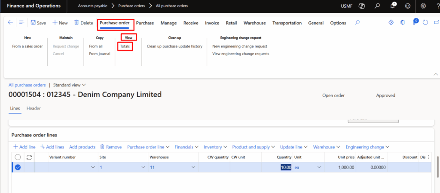Collapse the action pane chevron
The width and height of the screenshot is (440, 193).
(x=436, y=74)
